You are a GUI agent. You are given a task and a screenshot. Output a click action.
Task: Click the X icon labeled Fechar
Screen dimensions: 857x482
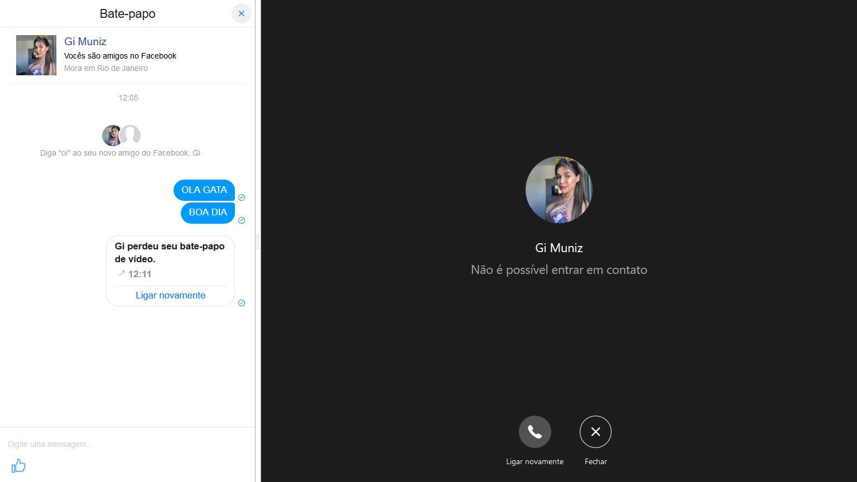click(595, 431)
